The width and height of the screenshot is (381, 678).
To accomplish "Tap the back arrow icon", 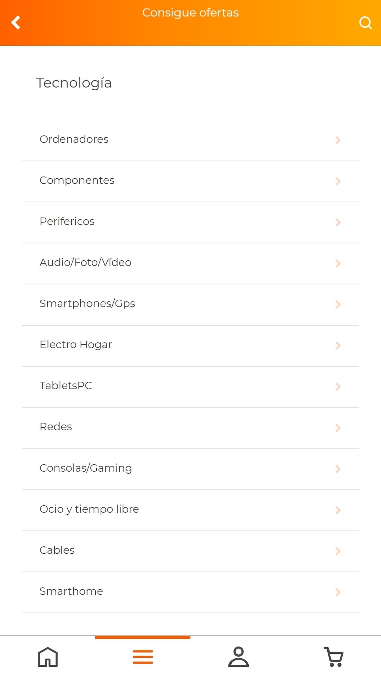I will (x=16, y=23).
